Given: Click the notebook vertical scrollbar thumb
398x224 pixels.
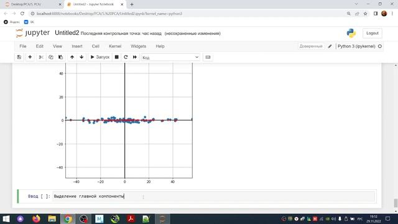Looking at the screenshot, I should coord(396,203).
